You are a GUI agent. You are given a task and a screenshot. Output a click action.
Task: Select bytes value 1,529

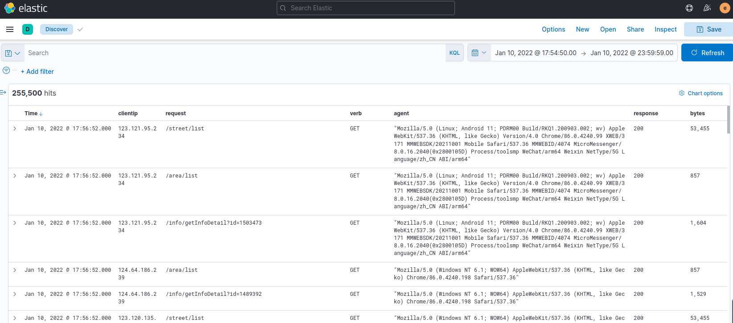coord(698,294)
